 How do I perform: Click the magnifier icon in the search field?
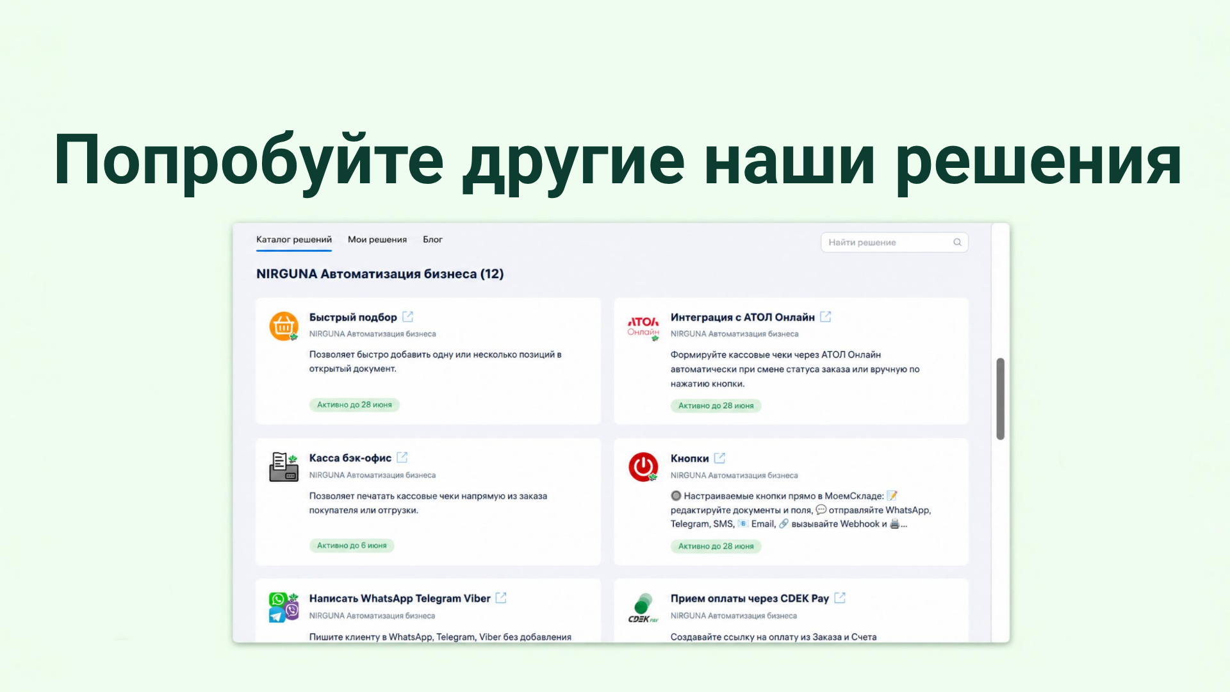pos(957,242)
